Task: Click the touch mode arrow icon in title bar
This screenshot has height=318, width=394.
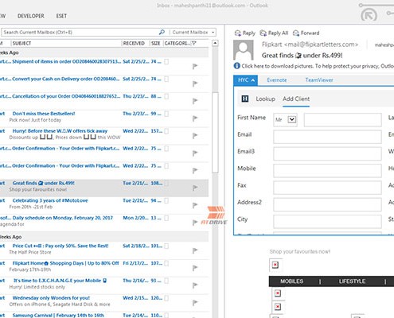Action: point(369,15)
